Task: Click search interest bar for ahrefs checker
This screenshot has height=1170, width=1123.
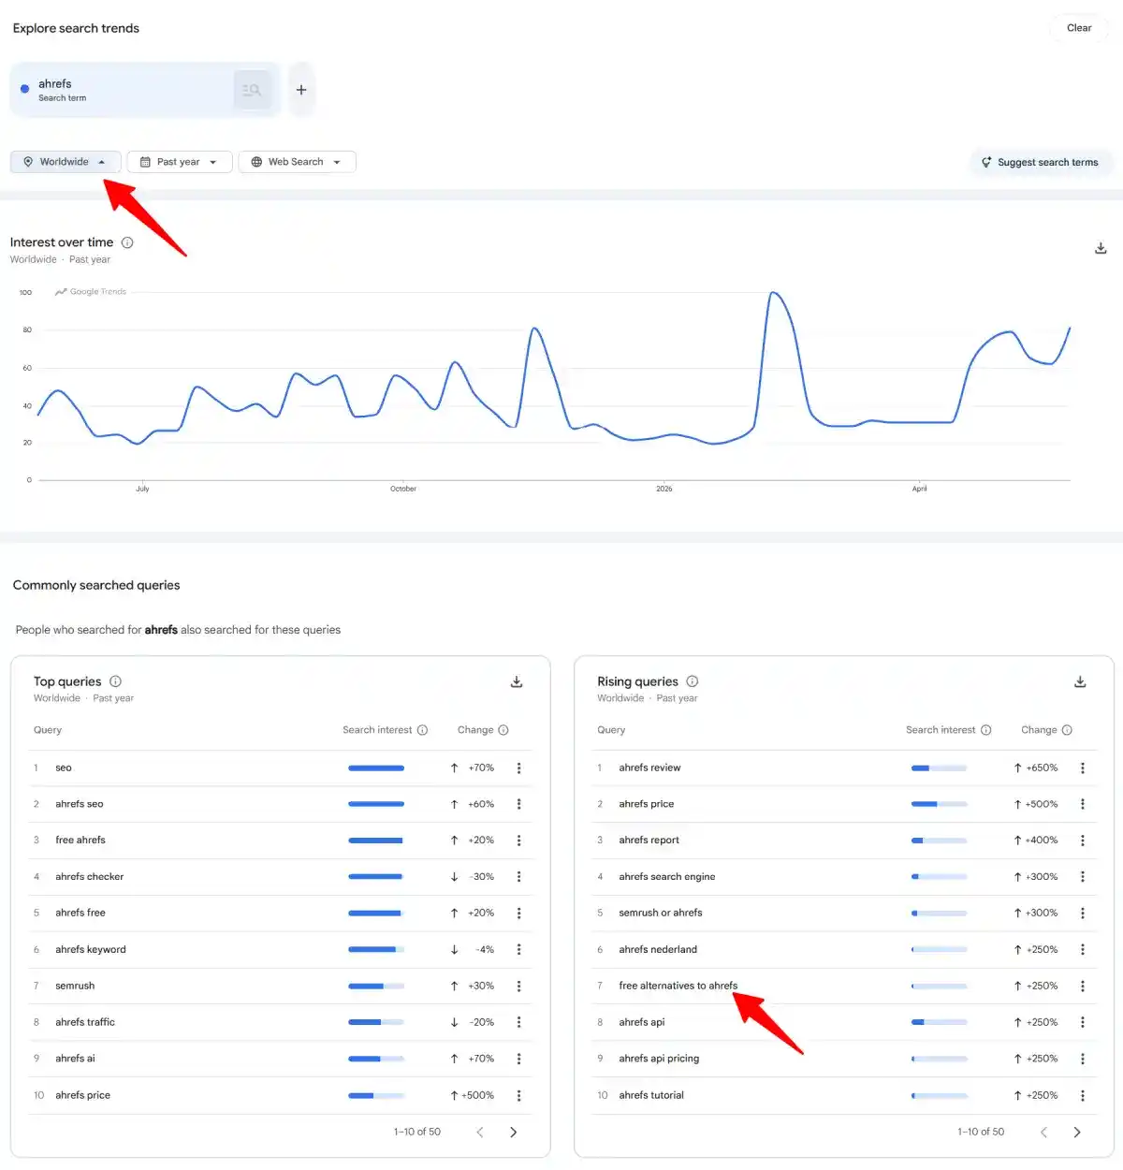Action: coord(376,877)
